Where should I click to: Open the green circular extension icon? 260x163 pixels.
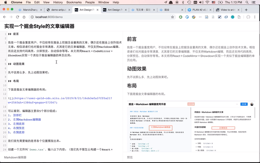pos(181,17)
